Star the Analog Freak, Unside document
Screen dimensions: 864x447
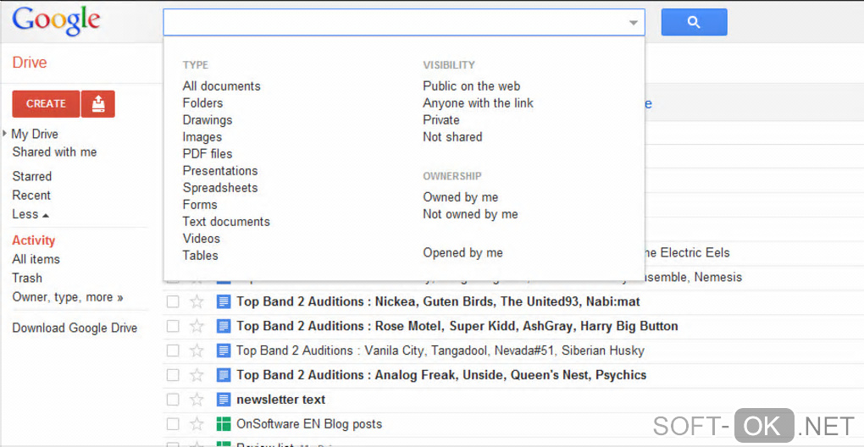tap(197, 375)
